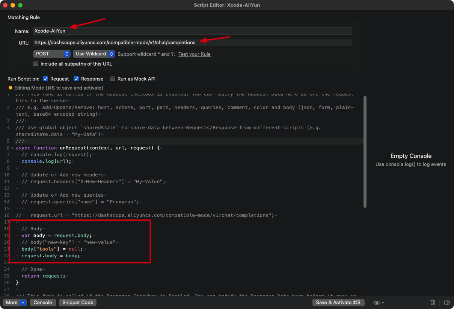
Task: Click the request.queries["name"] comment line
Action: pos(80,202)
